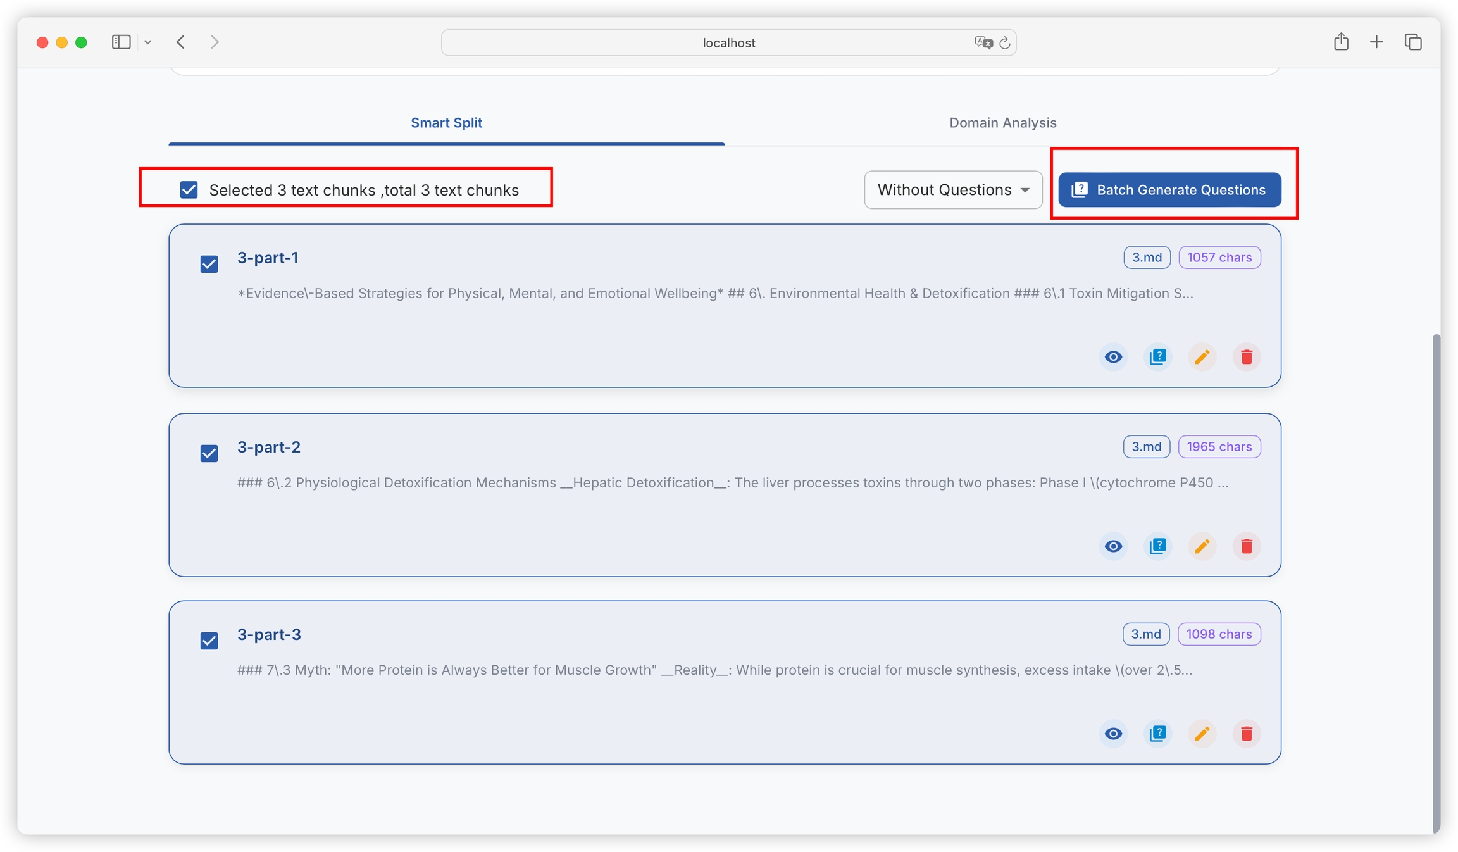This screenshot has width=1458, height=852.
Task: Click the browser share icon
Action: pyautogui.click(x=1341, y=42)
